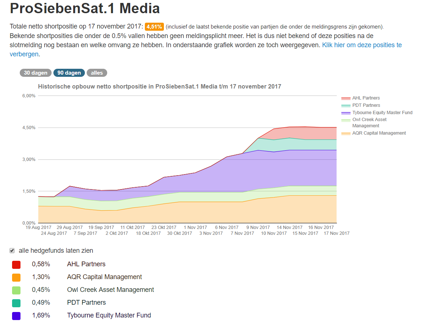Click the '6 Nov 2017' x-axis label

(x=227, y=228)
